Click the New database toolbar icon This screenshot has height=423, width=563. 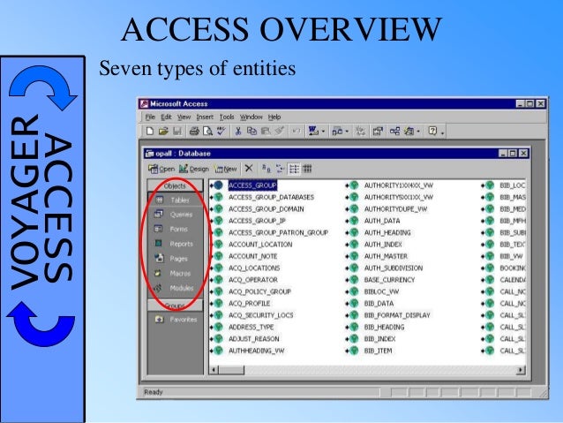click(x=150, y=132)
